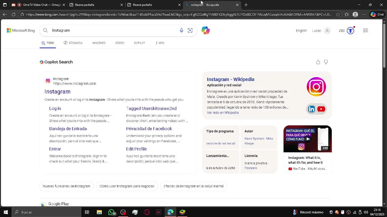Screen dimensions: 387x217
Task: Click the Microsoft Bing logo
Action: (x=21, y=30)
